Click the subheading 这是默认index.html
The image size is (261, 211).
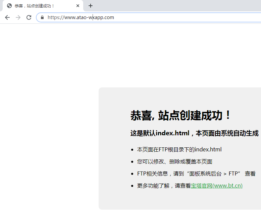160,133
